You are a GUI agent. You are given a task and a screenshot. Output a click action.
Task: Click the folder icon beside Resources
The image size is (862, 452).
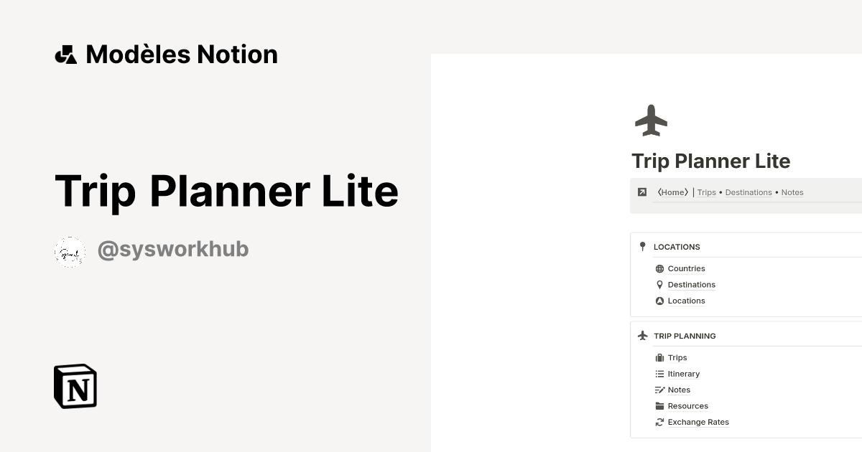coord(659,405)
